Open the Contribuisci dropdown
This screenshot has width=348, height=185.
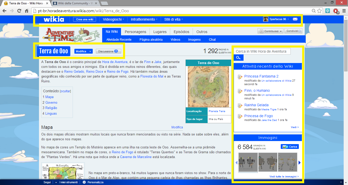pyautogui.click(x=271, y=31)
